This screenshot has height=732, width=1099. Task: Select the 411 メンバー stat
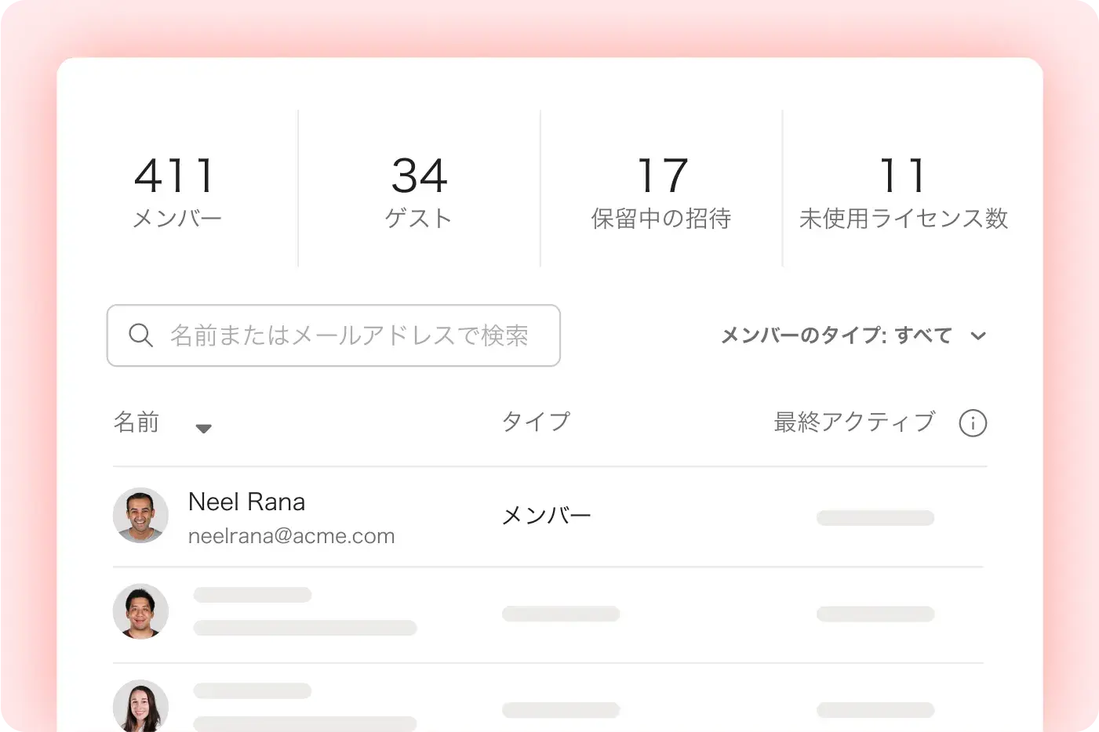[x=176, y=190]
